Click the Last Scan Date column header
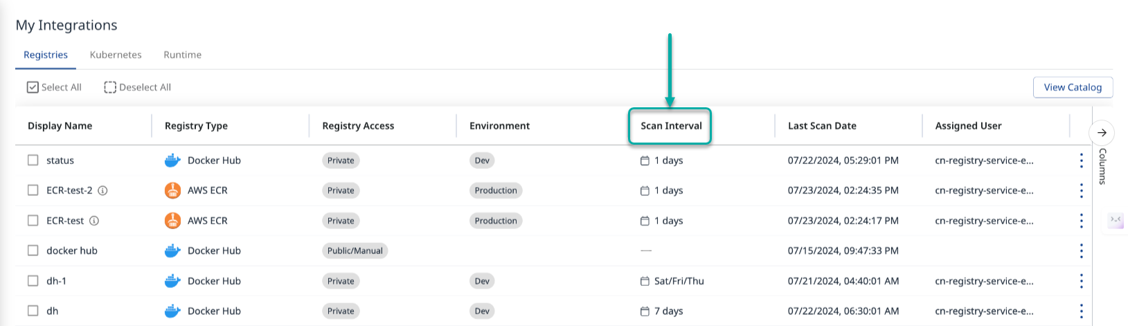This screenshot has width=1128, height=326. pos(822,126)
